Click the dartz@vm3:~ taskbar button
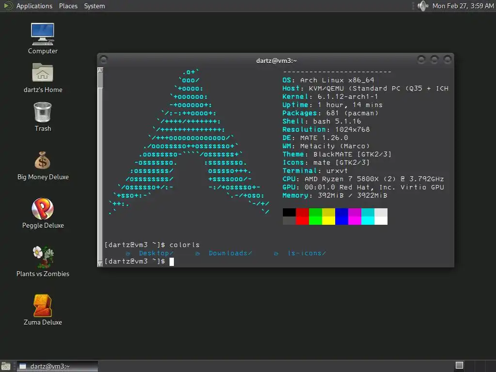Screen dimensions: 496x372 57,366
